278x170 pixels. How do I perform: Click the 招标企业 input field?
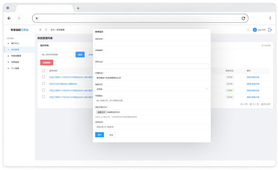click(x=152, y=66)
